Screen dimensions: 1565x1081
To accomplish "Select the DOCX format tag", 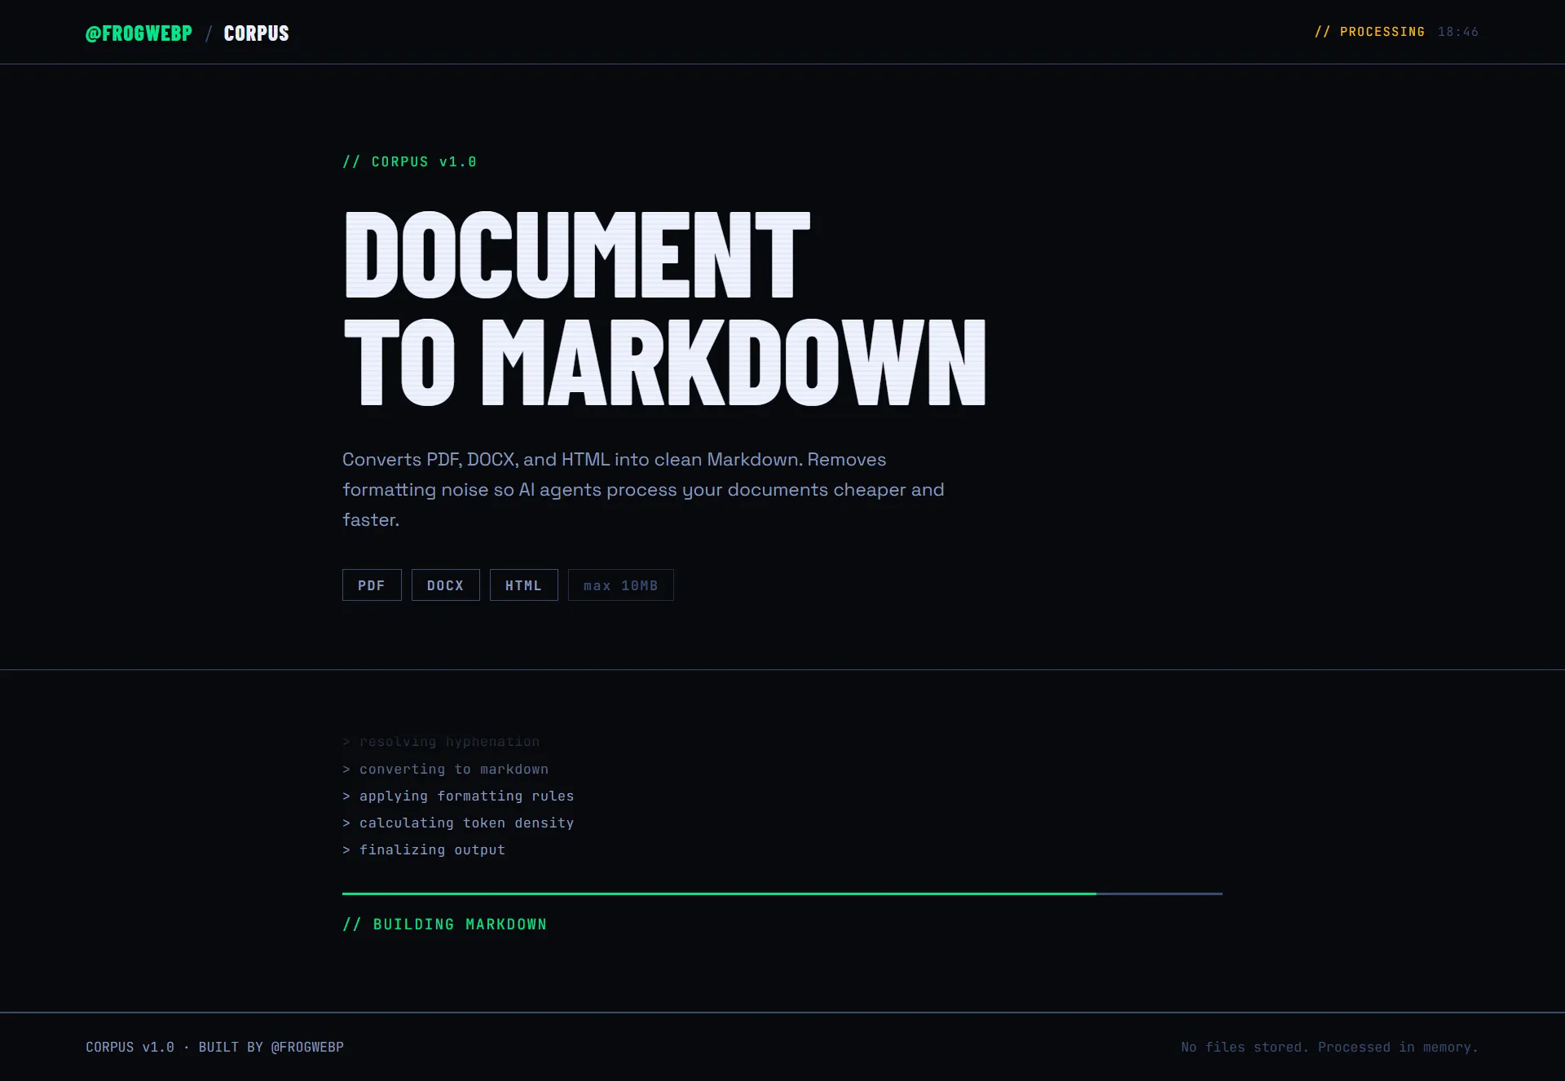I will 445,585.
